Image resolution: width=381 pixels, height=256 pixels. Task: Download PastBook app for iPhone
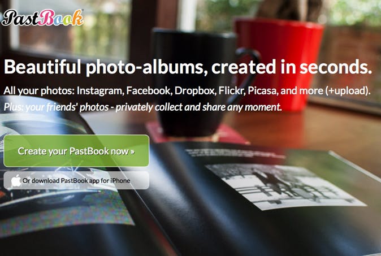pyautogui.click(x=76, y=180)
